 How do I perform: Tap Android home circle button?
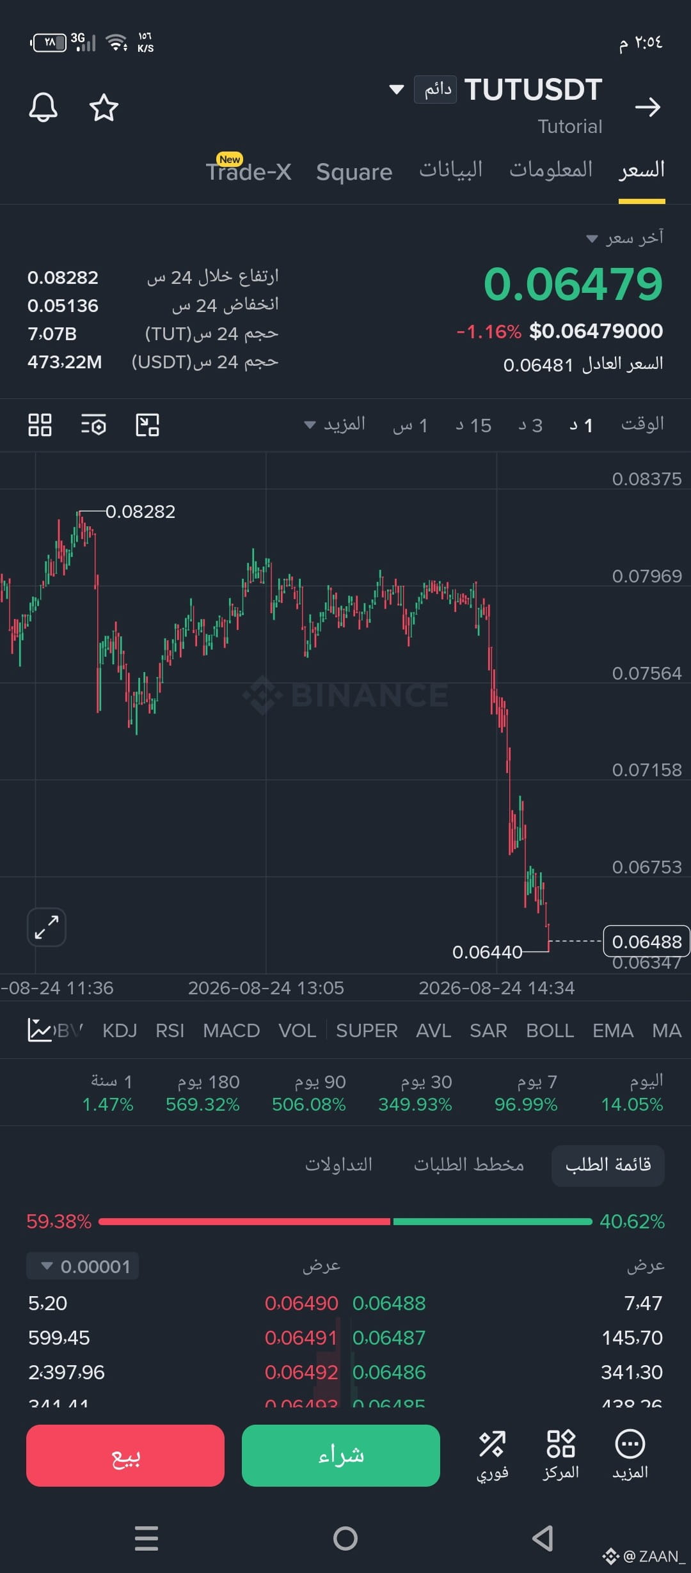[x=345, y=1538]
